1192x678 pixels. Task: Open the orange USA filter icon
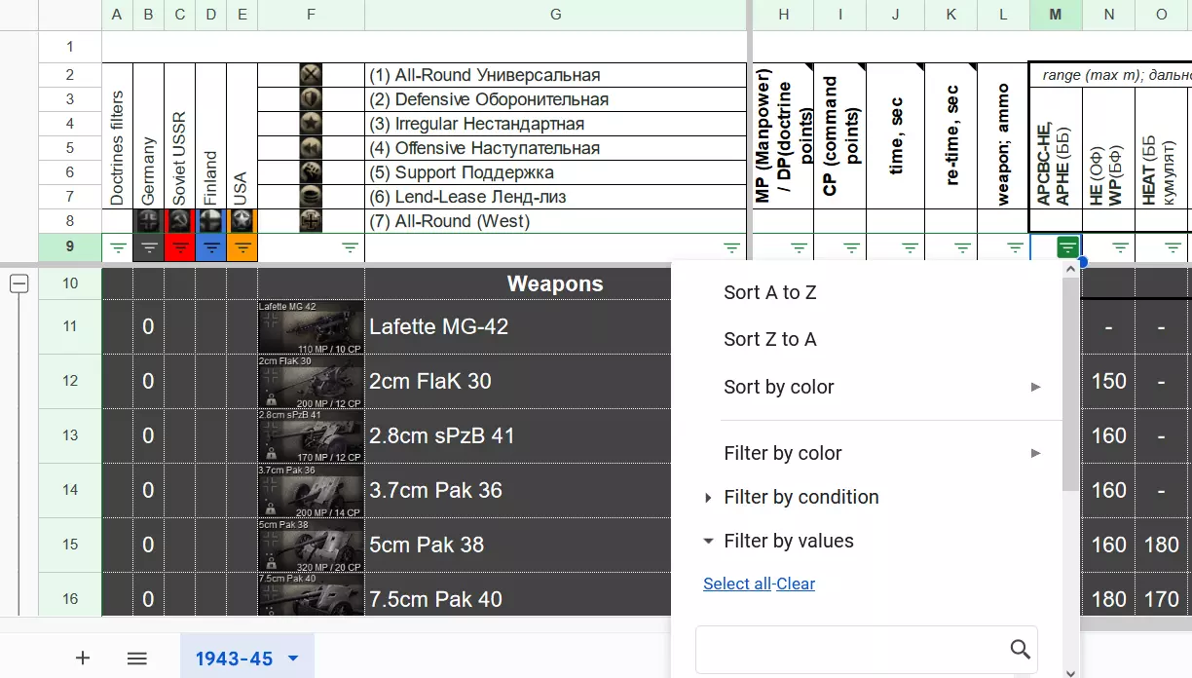pyautogui.click(x=242, y=247)
